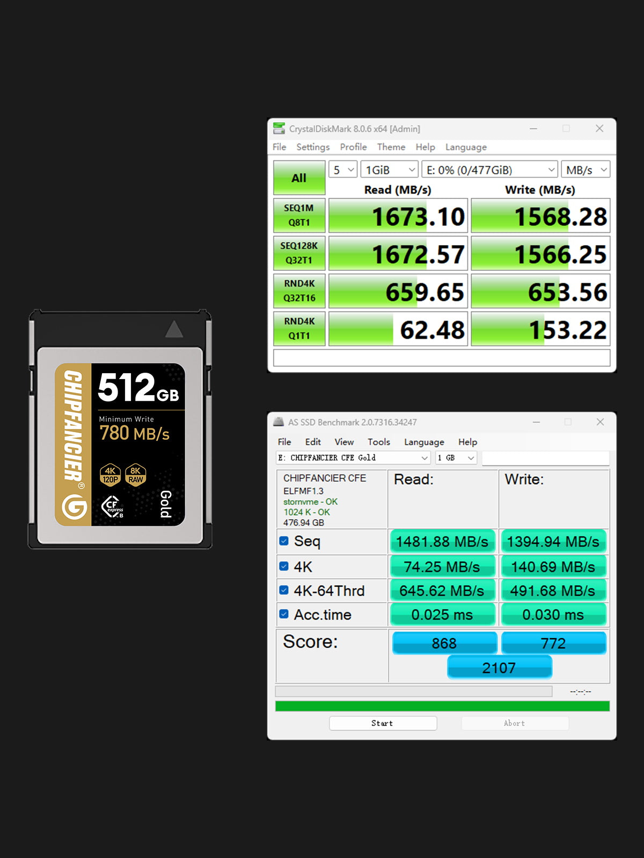Toggle the 4K test checkbox
The width and height of the screenshot is (644, 858).
click(x=284, y=566)
